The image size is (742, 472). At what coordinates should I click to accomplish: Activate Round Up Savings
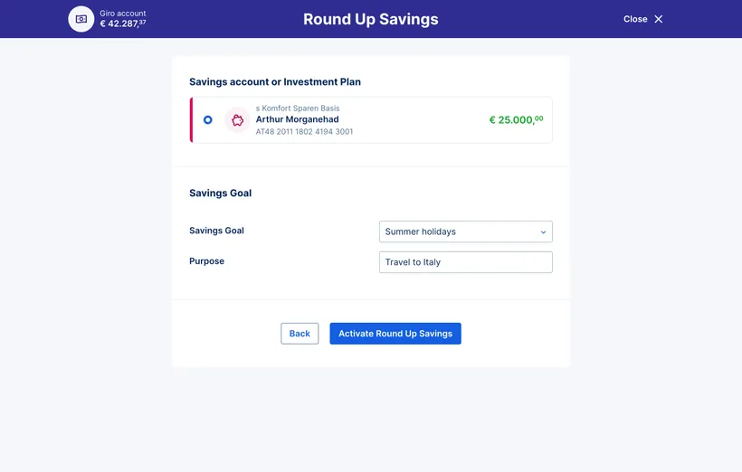tap(395, 334)
